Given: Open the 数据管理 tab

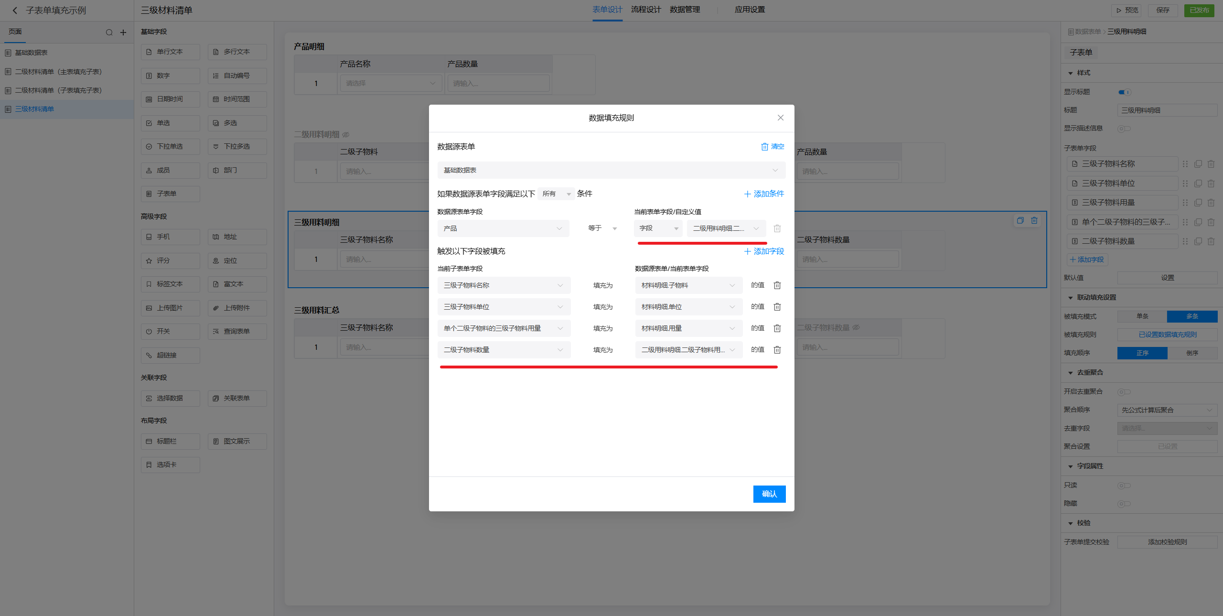Looking at the screenshot, I should coord(685,10).
